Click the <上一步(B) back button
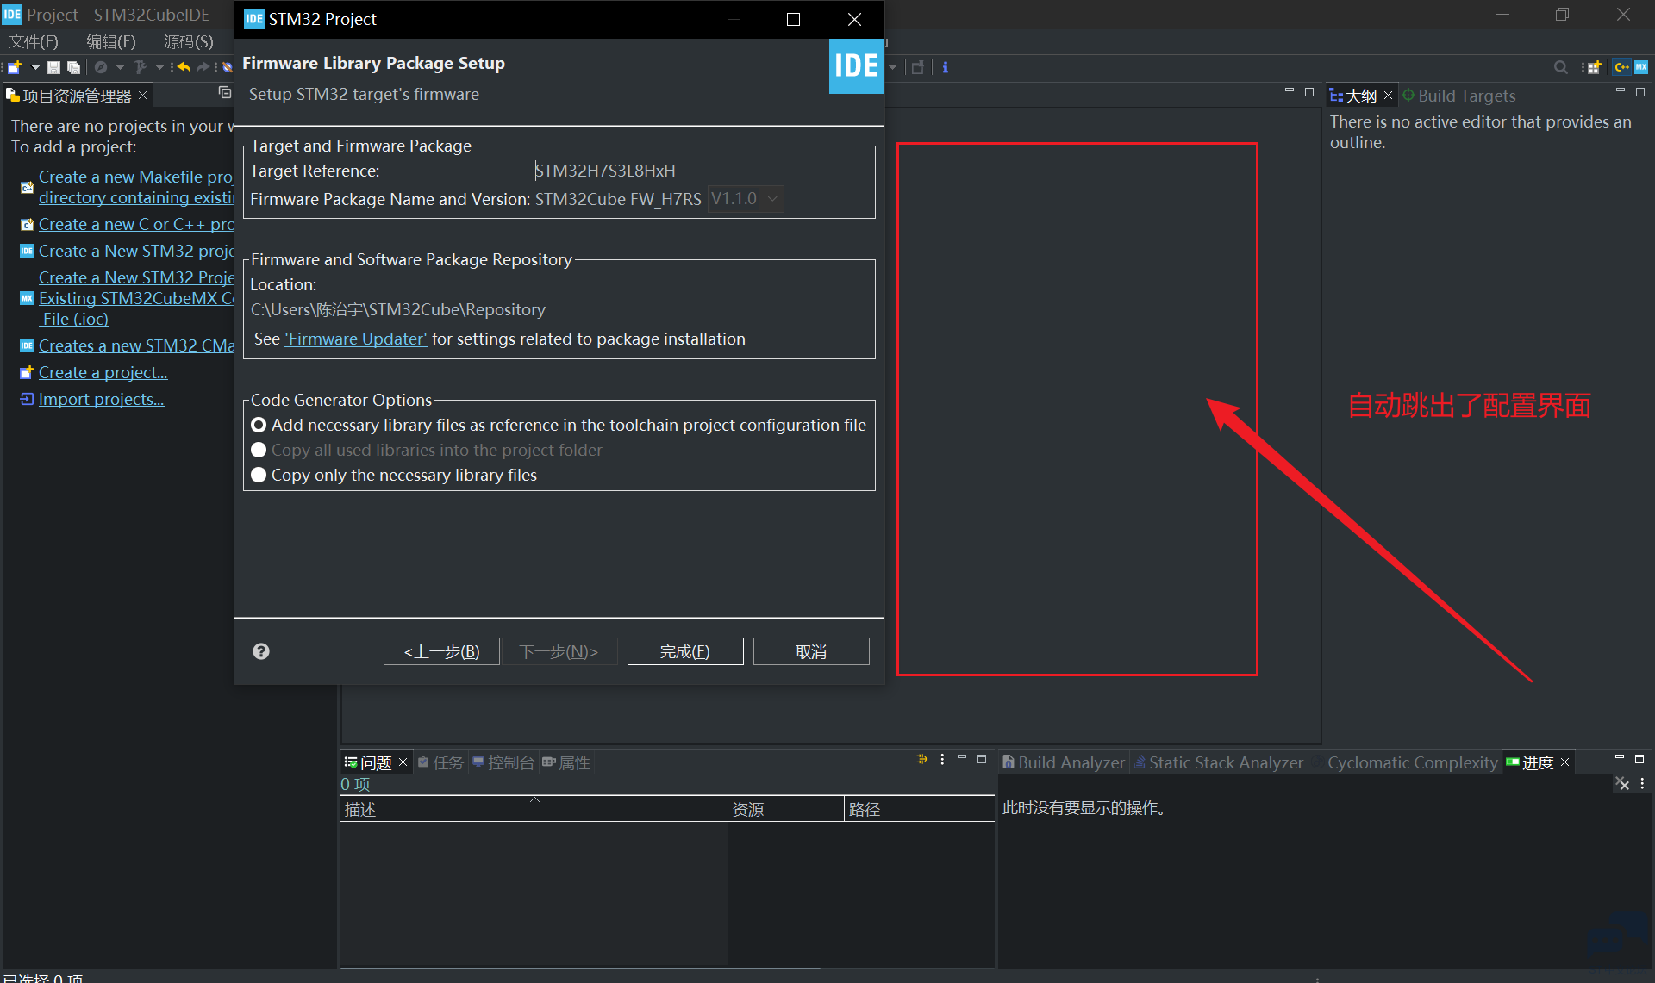This screenshot has height=983, width=1655. 441,651
